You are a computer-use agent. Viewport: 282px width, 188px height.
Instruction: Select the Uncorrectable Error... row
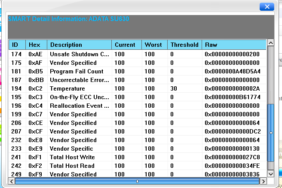(x=138, y=80)
